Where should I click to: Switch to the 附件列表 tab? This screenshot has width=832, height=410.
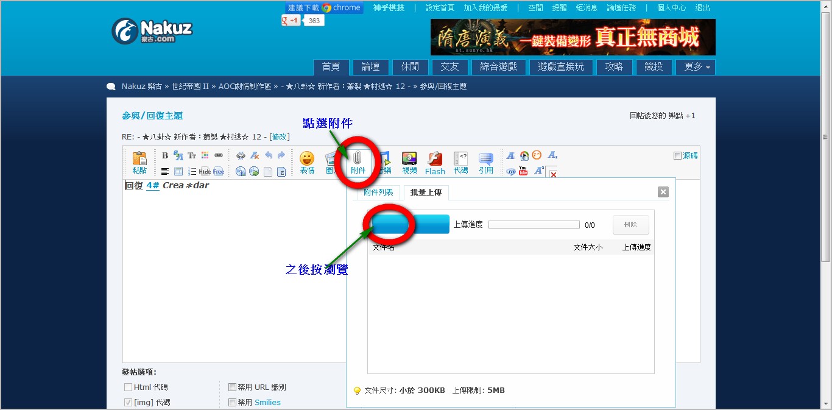(x=378, y=193)
